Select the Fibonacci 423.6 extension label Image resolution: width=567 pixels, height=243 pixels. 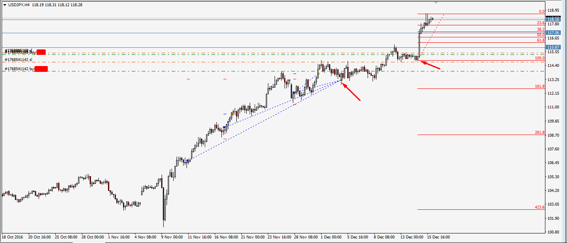coord(540,207)
